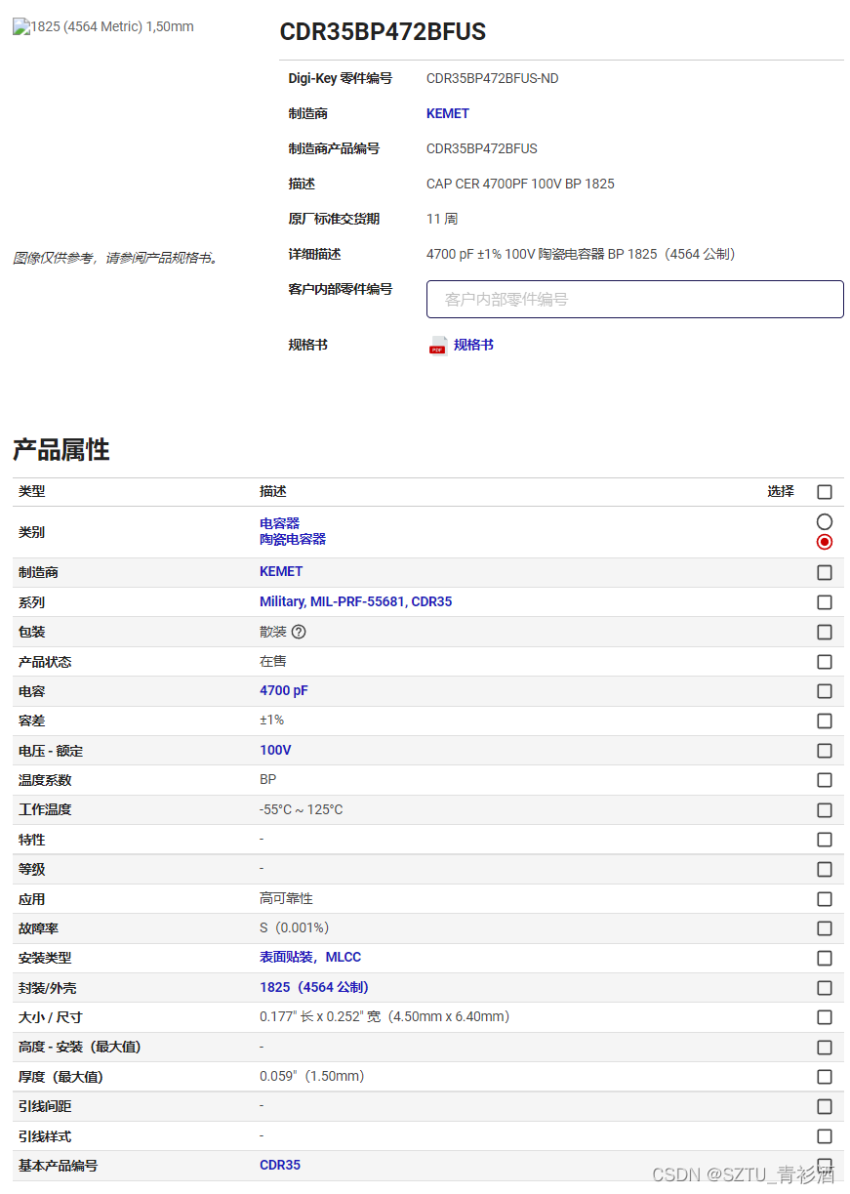850x1194 pixels.
Task: Check the 引线间距 row checkbox
Action: click(825, 1107)
